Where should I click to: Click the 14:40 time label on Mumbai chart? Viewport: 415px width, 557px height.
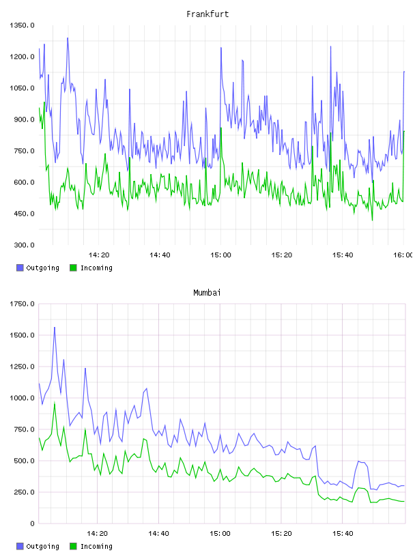[158, 534]
